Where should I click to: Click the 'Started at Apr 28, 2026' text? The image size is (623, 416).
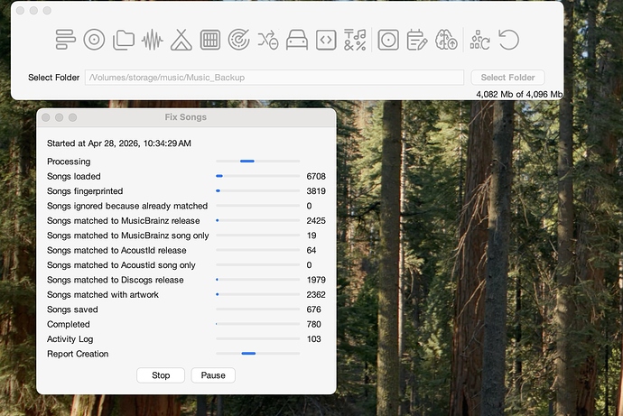(119, 143)
